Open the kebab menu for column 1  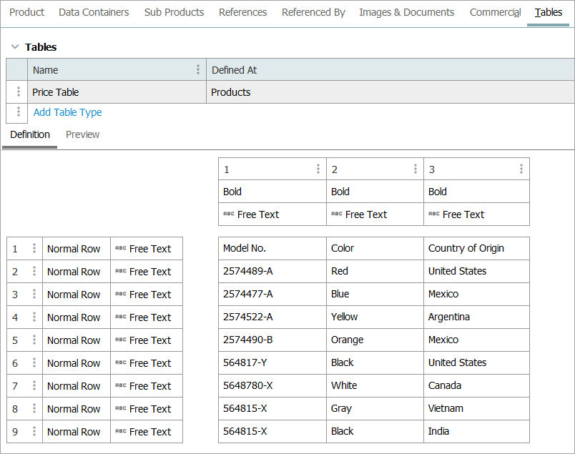pyautogui.click(x=318, y=169)
